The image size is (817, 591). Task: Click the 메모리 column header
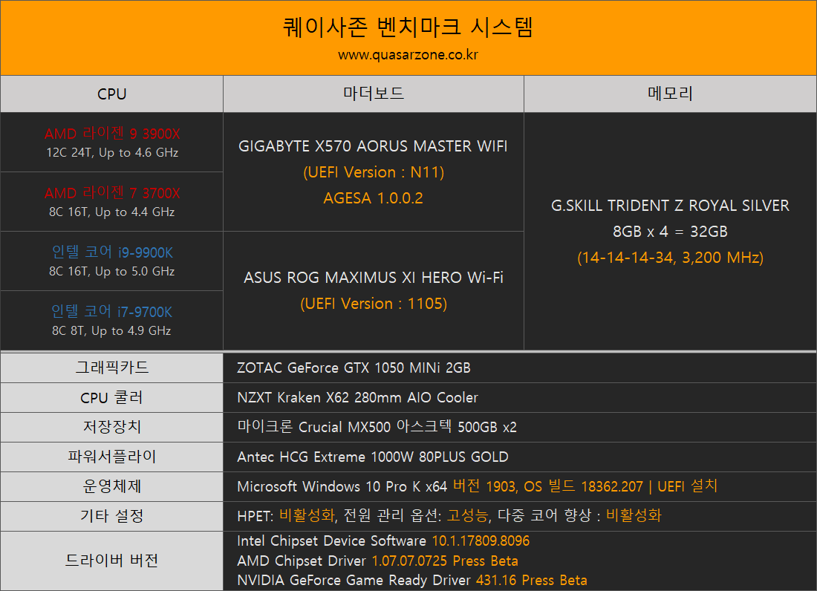pyautogui.click(x=670, y=94)
